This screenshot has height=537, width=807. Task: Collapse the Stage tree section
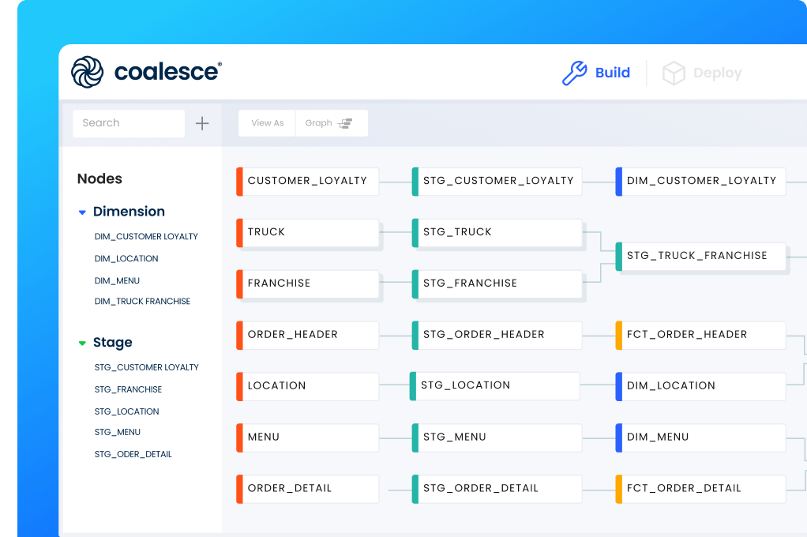[82, 343]
